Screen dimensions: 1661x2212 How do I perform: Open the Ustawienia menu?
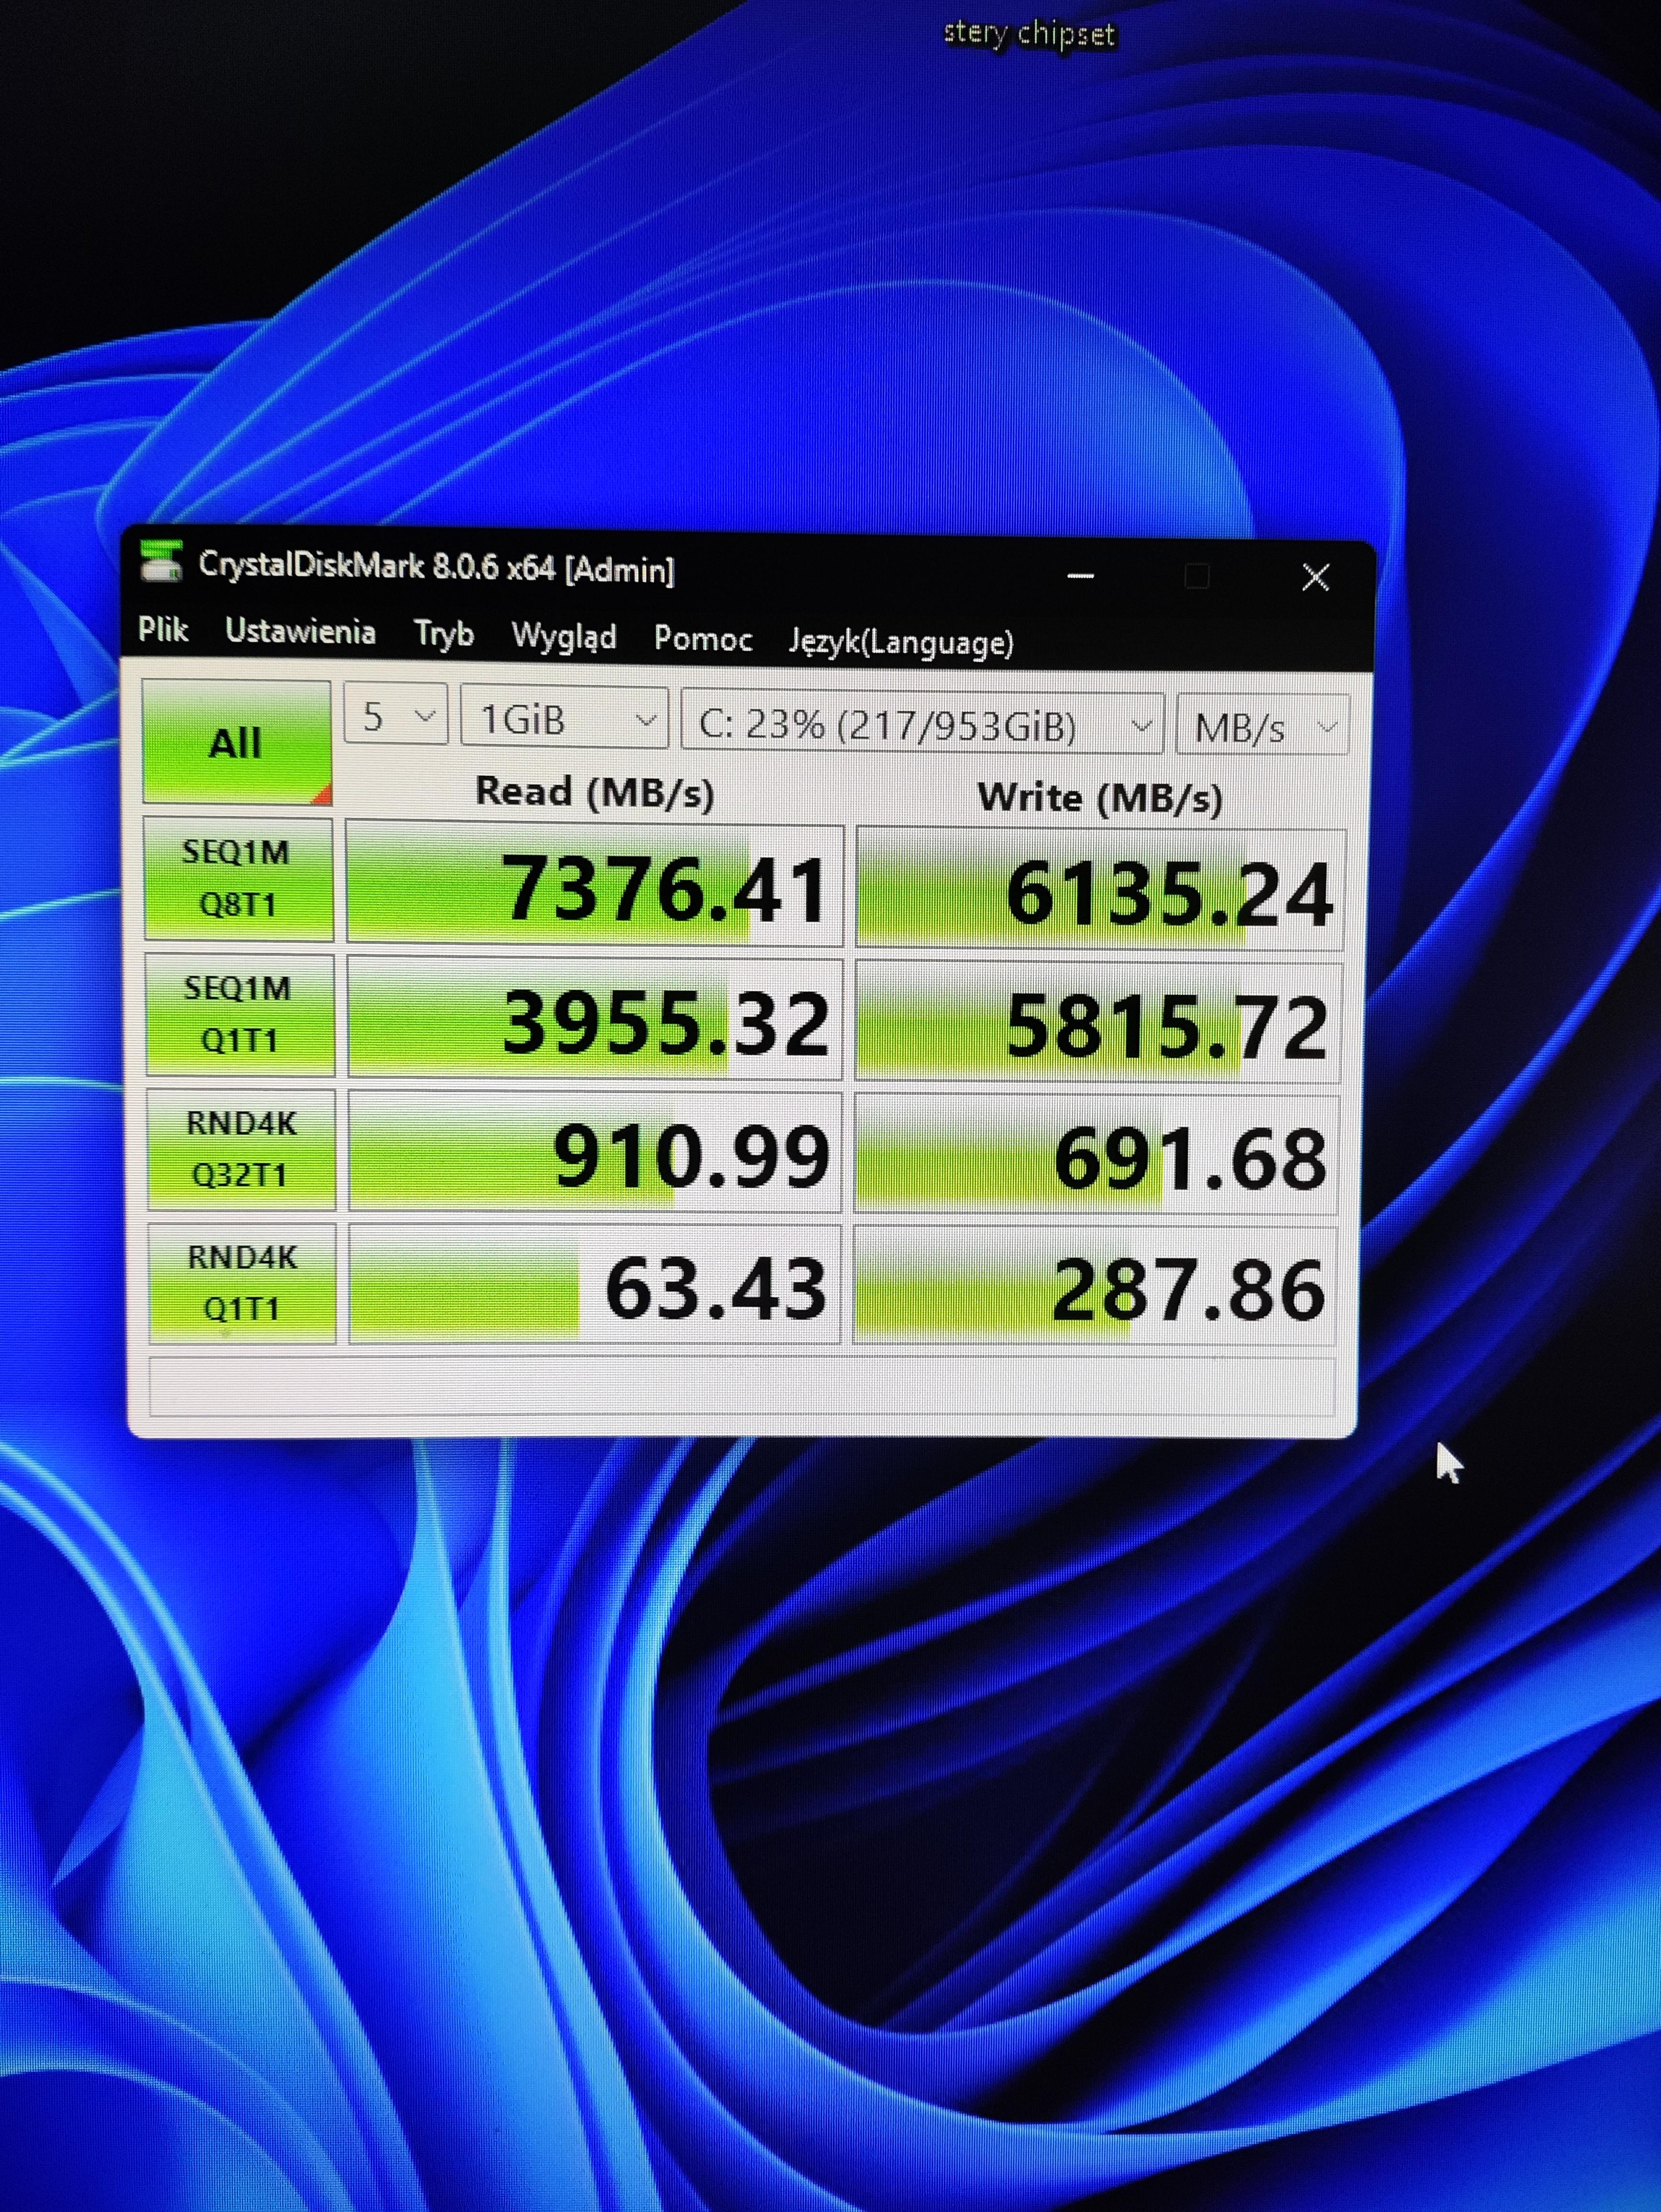point(300,632)
